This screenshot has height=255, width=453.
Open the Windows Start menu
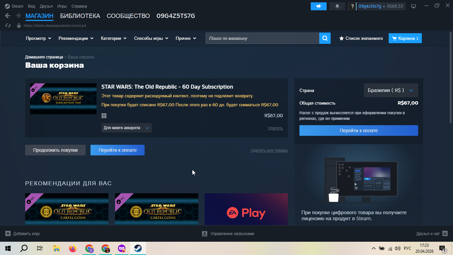[8, 248]
